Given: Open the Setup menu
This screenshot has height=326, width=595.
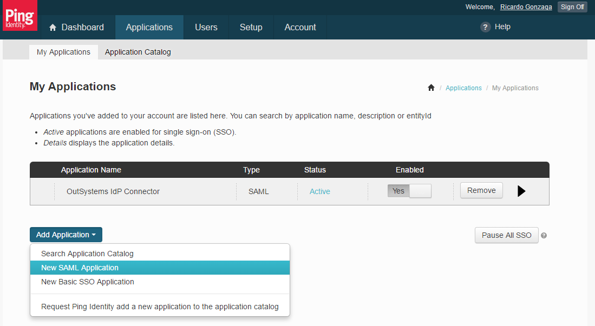Looking at the screenshot, I should coord(251,27).
